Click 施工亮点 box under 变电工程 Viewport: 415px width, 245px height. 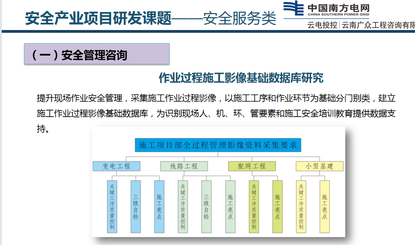click(159, 206)
